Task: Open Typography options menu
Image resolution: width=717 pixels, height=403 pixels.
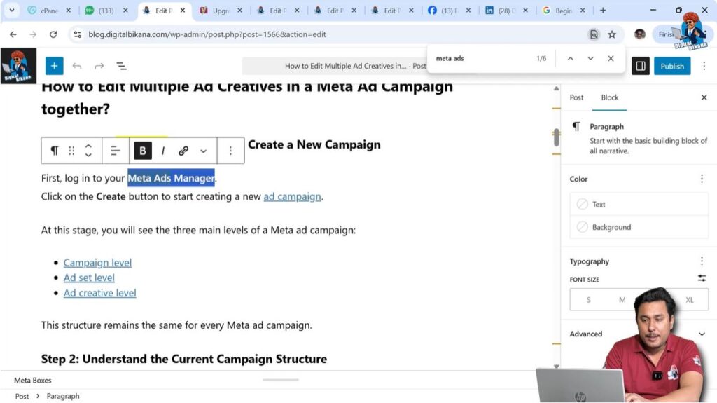Action: click(702, 261)
